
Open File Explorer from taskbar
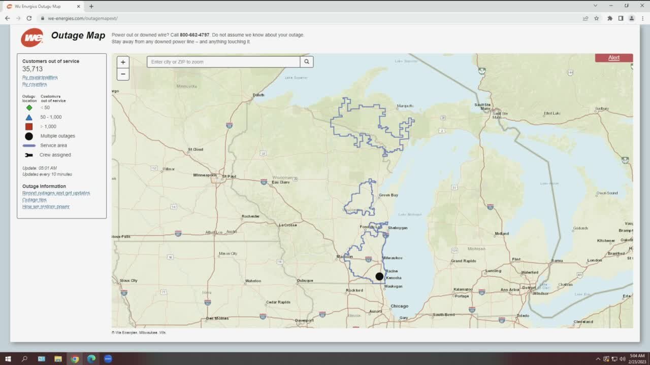[x=58, y=359]
